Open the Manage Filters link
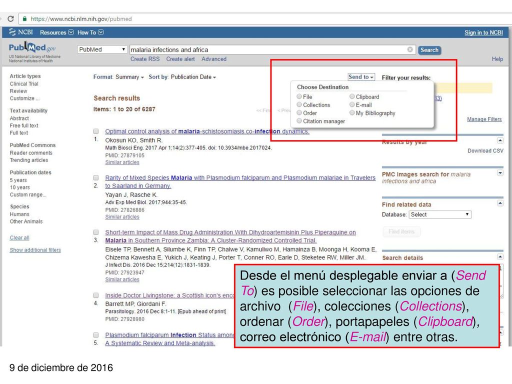512x384 pixels. (x=484, y=119)
